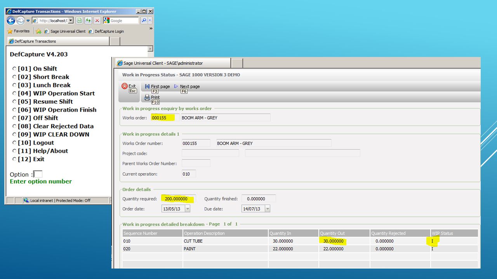Screen dimensions: 497x279
Task: Open a new blank IE tab
Action: (115, 41)
